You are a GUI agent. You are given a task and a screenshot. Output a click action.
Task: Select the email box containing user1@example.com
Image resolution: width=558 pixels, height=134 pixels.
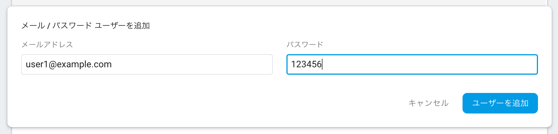147,64
